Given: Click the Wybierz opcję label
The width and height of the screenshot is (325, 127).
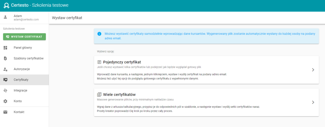Looking at the screenshot, I should tap(105, 51).
